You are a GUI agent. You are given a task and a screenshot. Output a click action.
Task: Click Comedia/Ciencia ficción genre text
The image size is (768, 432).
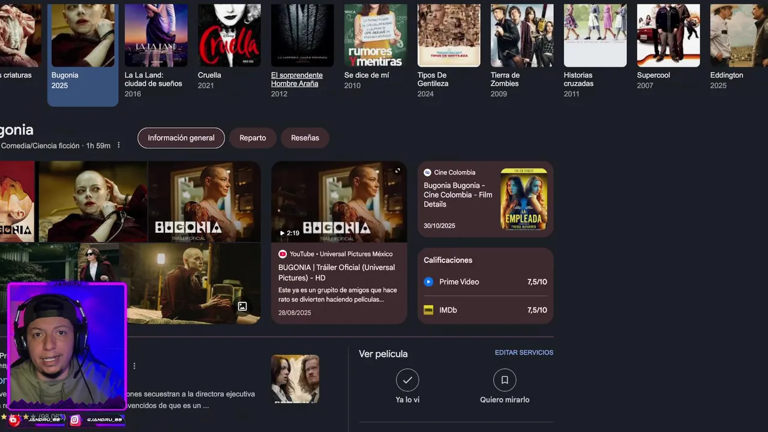(41, 146)
